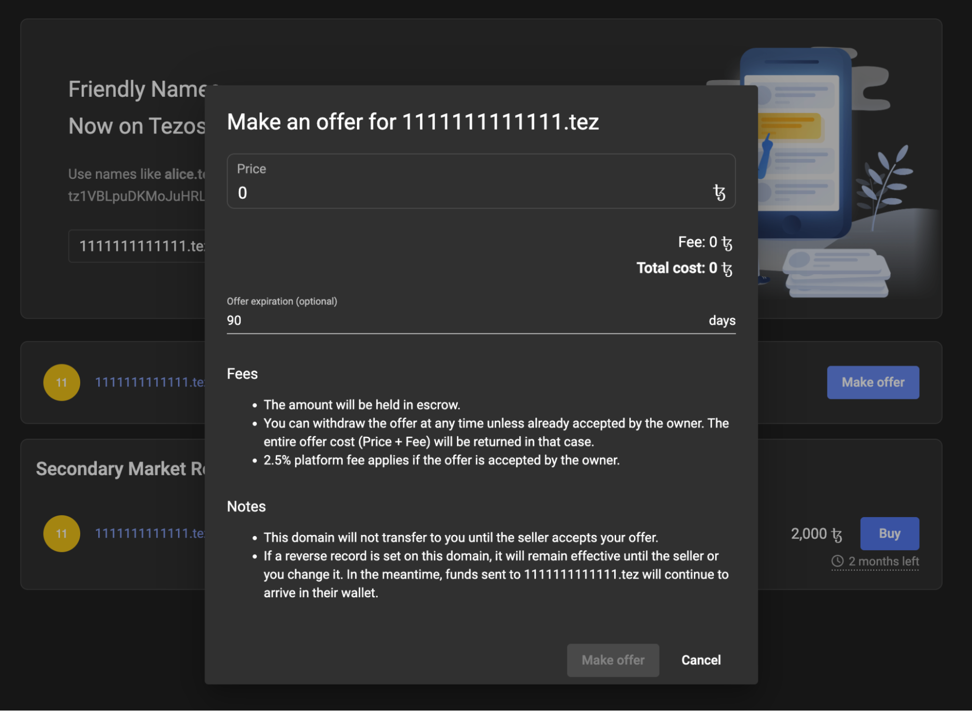The image size is (972, 711).
Task: Click the clock icon near 2 months left
Action: pos(837,561)
